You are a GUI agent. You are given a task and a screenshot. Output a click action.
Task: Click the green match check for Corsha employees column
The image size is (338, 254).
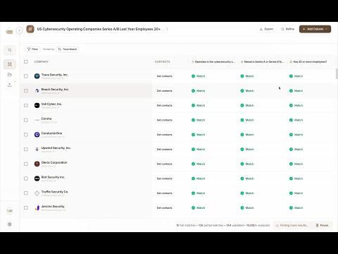click(291, 120)
